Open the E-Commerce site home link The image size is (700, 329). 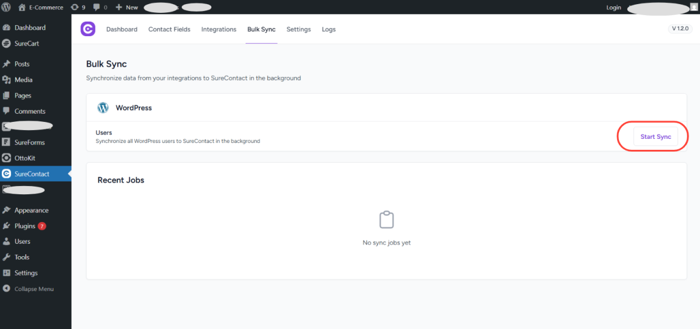tap(40, 7)
